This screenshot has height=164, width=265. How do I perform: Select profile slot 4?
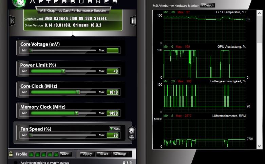coord(50,154)
